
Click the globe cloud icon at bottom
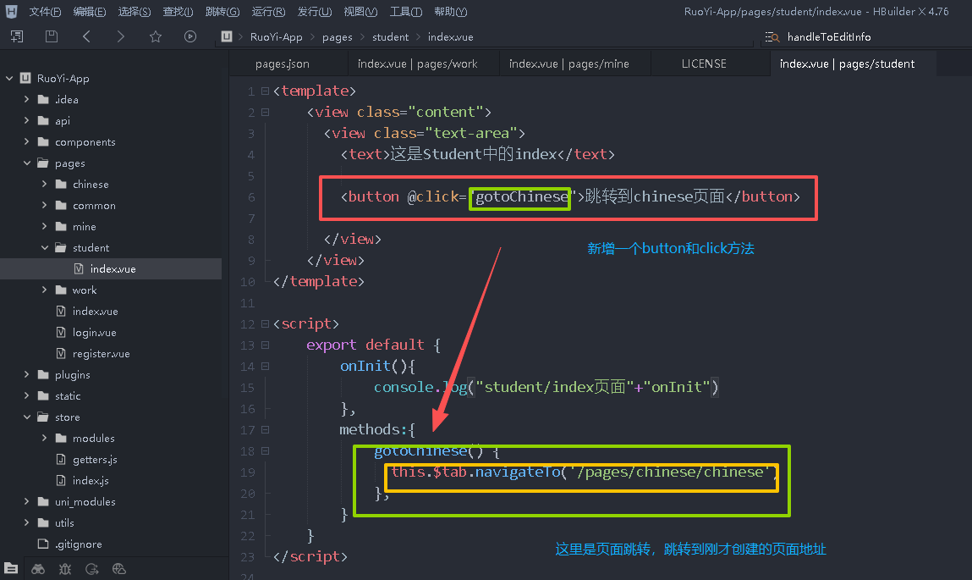point(119,569)
